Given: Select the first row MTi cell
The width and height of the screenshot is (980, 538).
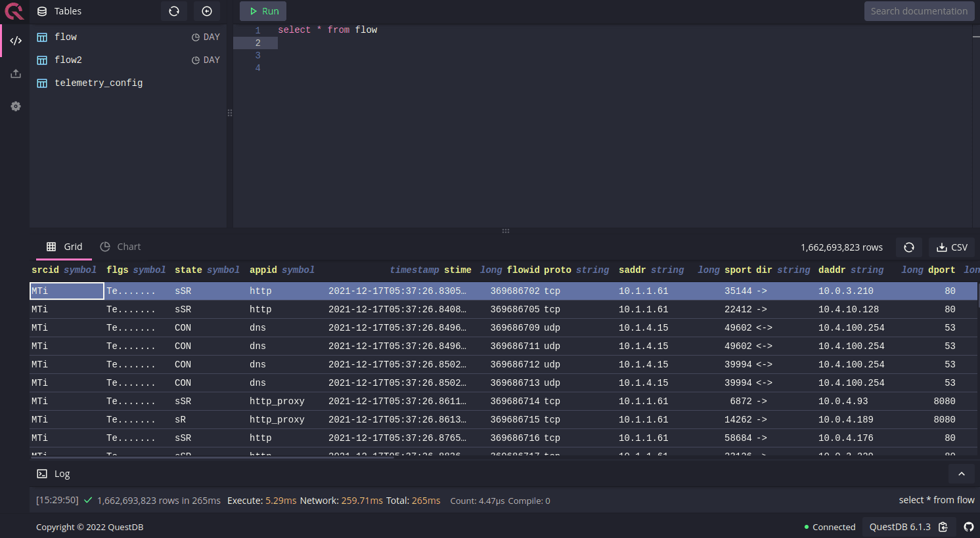Looking at the screenshot, I should pyautogui.click(x=66, y=291).
